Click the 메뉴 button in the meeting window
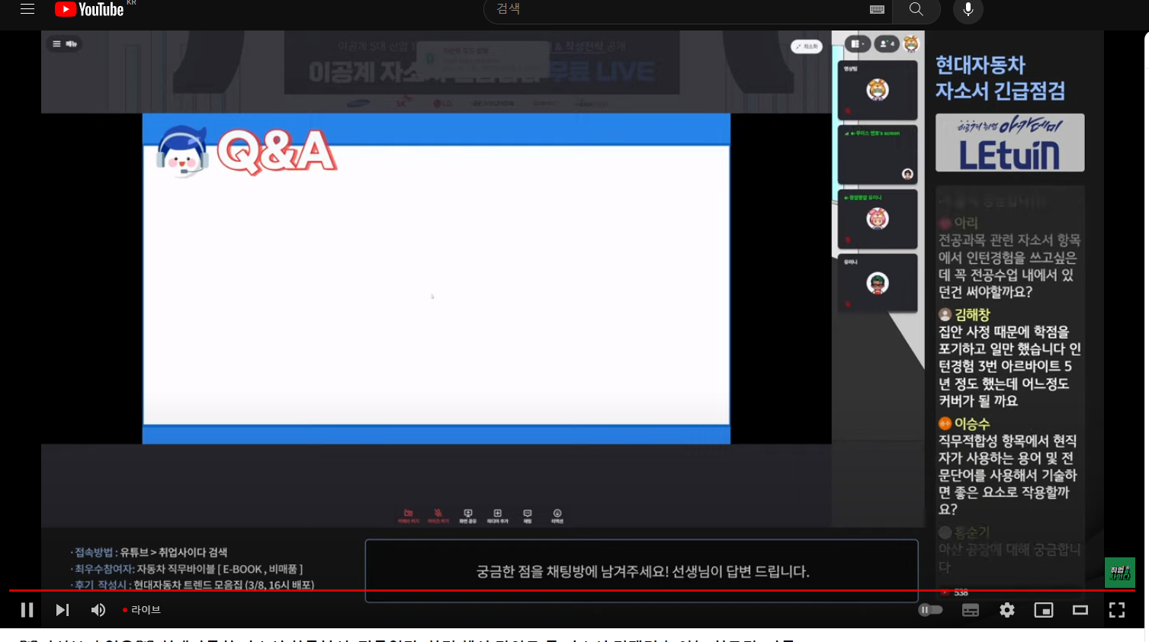Viewport: 1149px width, 642px height. [65, 44]
